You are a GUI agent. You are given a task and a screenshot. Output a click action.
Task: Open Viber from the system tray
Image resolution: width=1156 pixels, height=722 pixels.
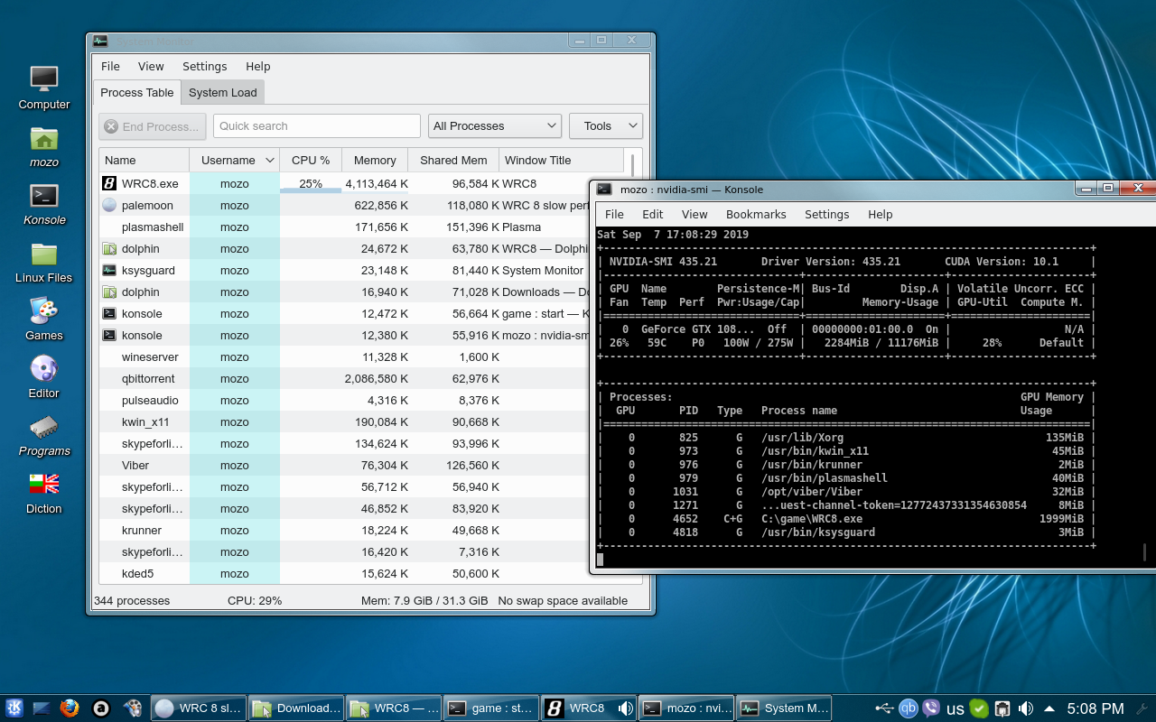(931, 708)
